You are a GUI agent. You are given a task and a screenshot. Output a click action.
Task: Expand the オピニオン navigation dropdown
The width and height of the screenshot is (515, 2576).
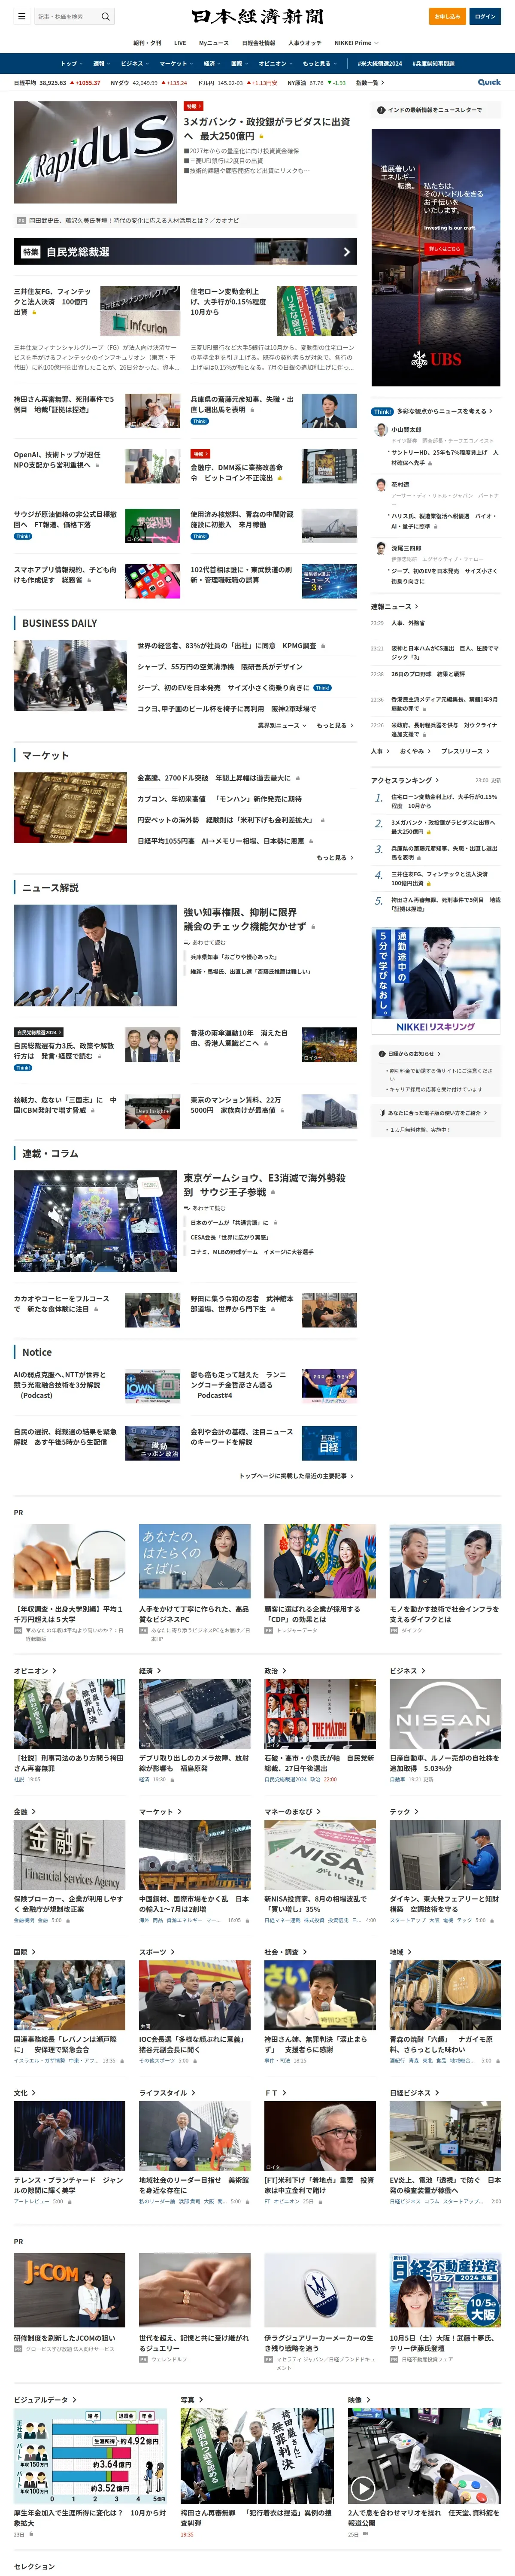(275, 63)
